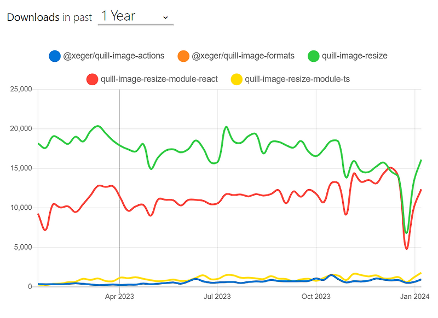Toggle @xeger/quill-image-actions legend label
Image resolution: width=438 pixels, height=318 pixels.
[114, 56]
